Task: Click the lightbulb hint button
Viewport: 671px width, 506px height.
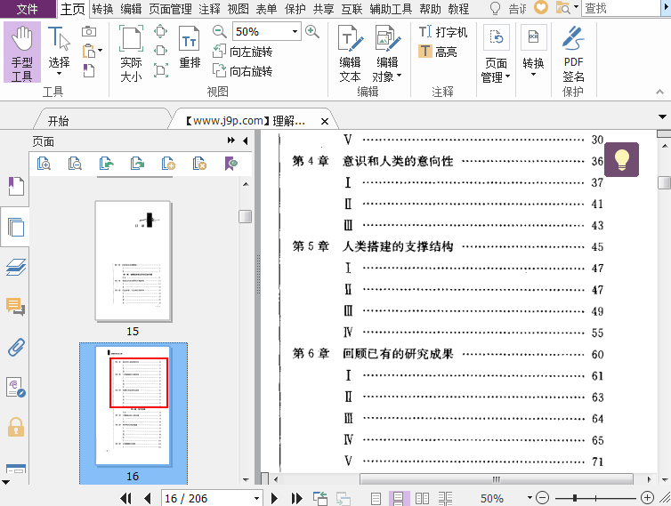Action: click(621, 160)
